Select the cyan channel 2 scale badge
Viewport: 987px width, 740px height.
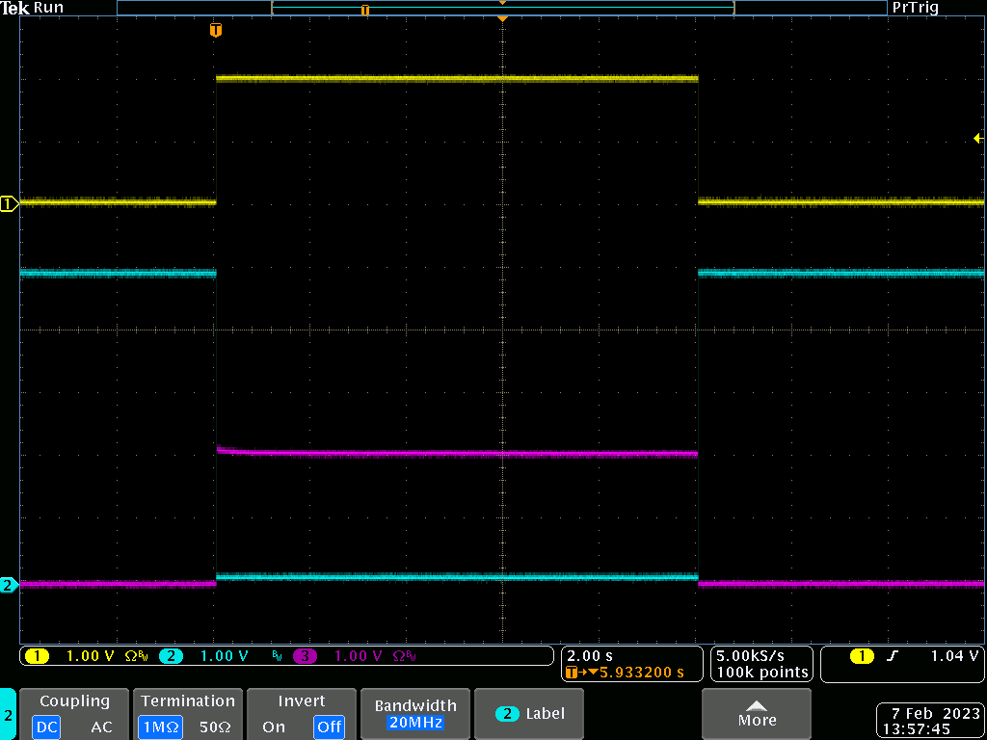click(x=171, y=656)
